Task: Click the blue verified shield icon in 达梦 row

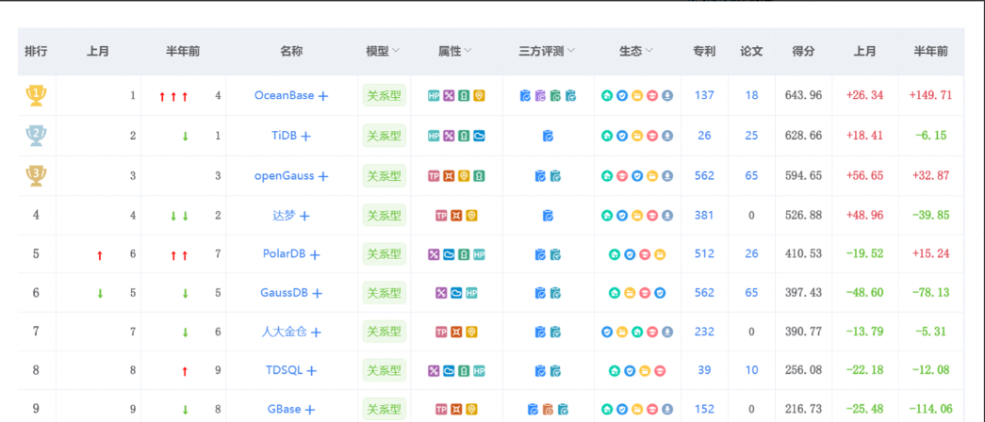Action: point(622,216)
